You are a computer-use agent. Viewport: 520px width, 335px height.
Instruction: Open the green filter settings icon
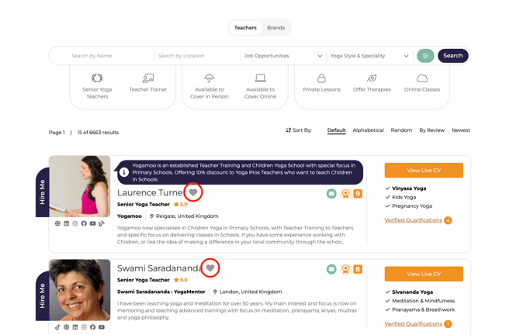click(425, 56)
